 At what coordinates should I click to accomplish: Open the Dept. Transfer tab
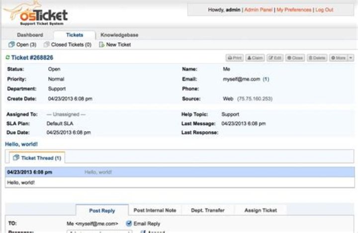point(208,210)
